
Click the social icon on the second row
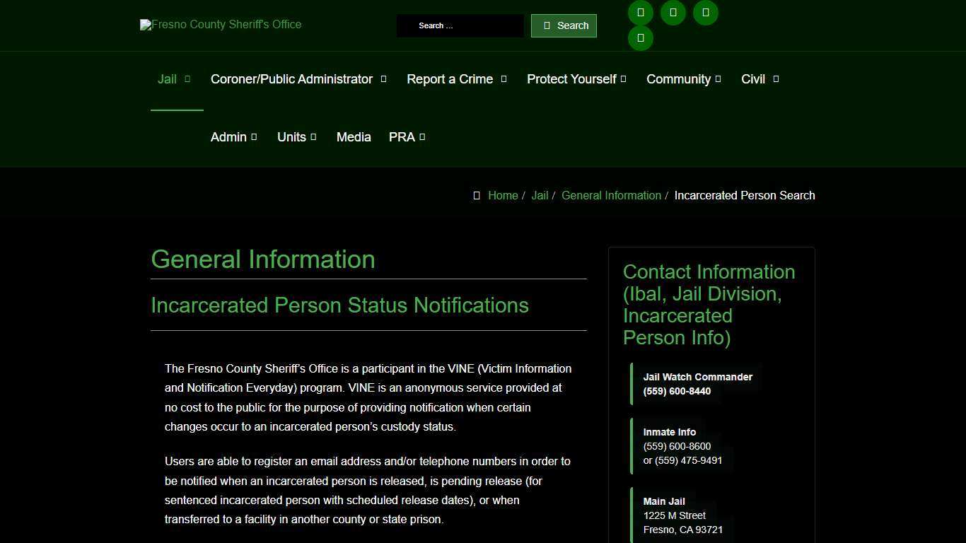[640, 37]
